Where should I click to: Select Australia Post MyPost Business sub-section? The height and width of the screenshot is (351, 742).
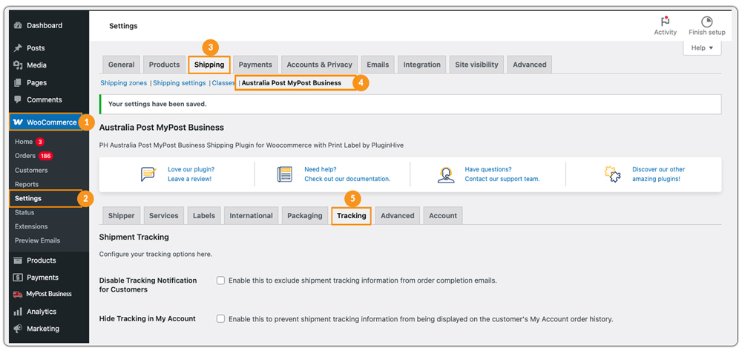coord(292,83)
